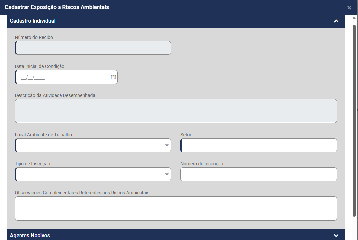Image resolution: width=358 pixels, height=240 pixels.
Task: Open the Tipo de Inscrição dropdown arrow
Action: coord(167,174)
